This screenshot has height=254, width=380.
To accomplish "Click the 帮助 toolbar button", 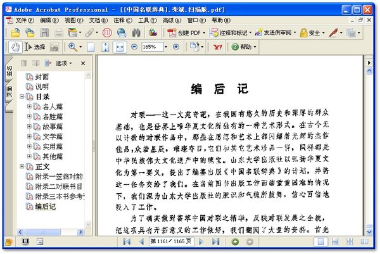I will [244, 47].
